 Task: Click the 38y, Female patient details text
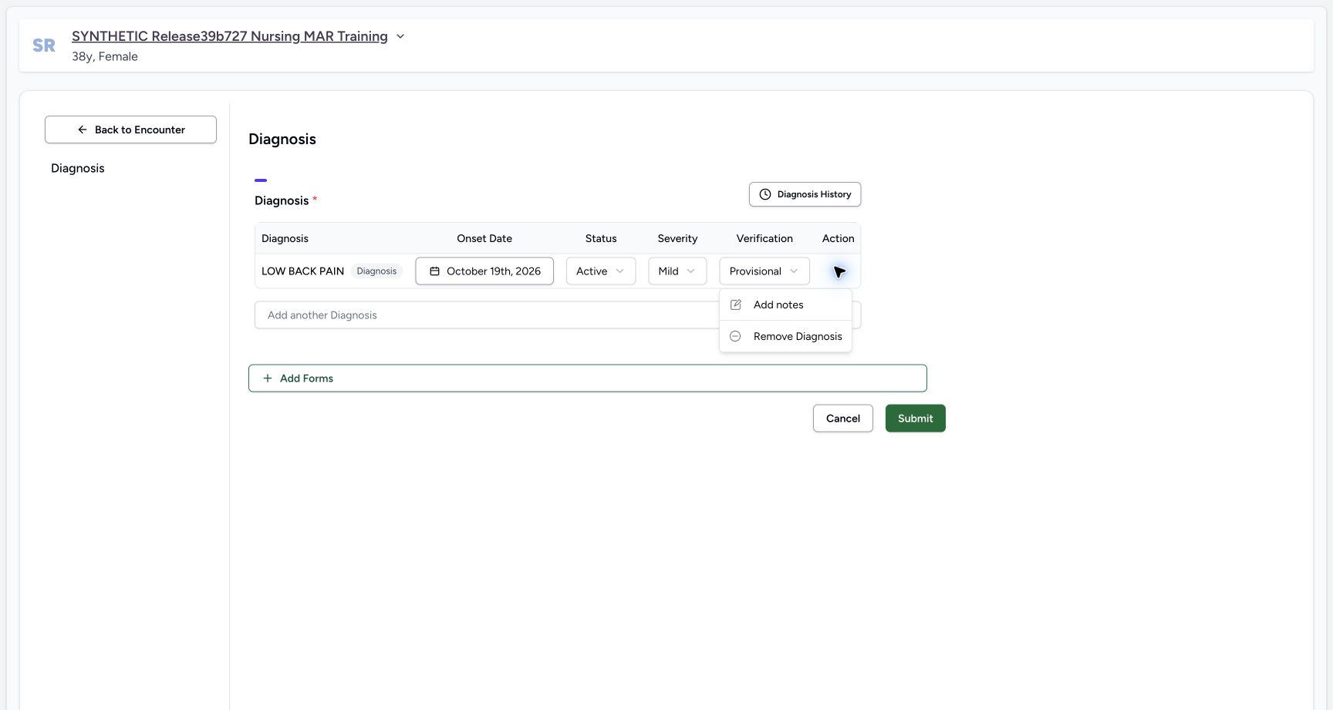105,56
